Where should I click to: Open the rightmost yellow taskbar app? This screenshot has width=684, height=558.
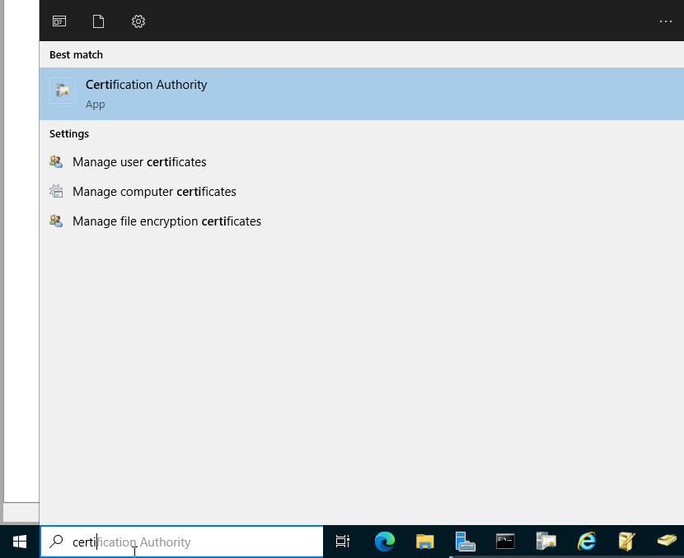click(x=666, y=542)
